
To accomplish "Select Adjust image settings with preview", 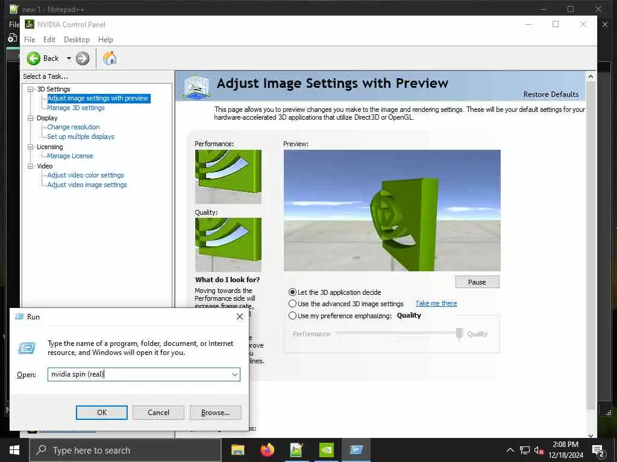I will (x=98, y=98).
